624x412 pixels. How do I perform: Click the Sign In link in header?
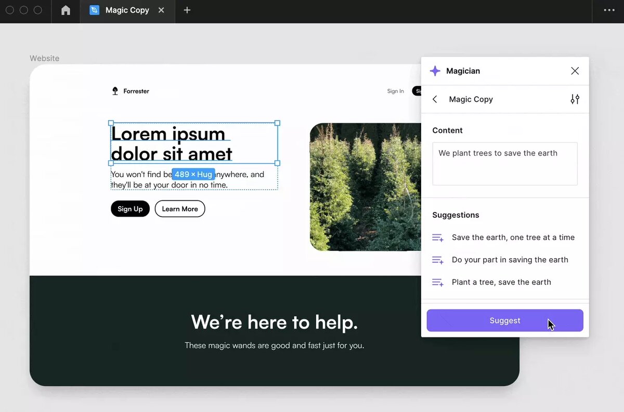tap(395, 91)
